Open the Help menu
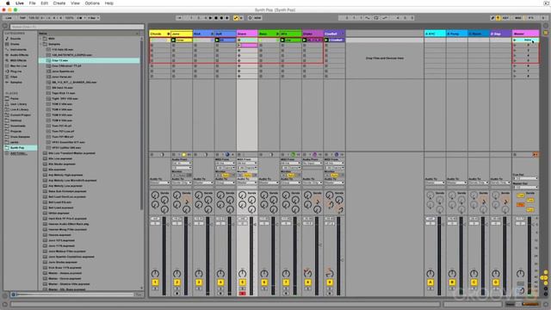Image resolution: width=551 pixels, height=310 pixels. (x=109, y=3)
